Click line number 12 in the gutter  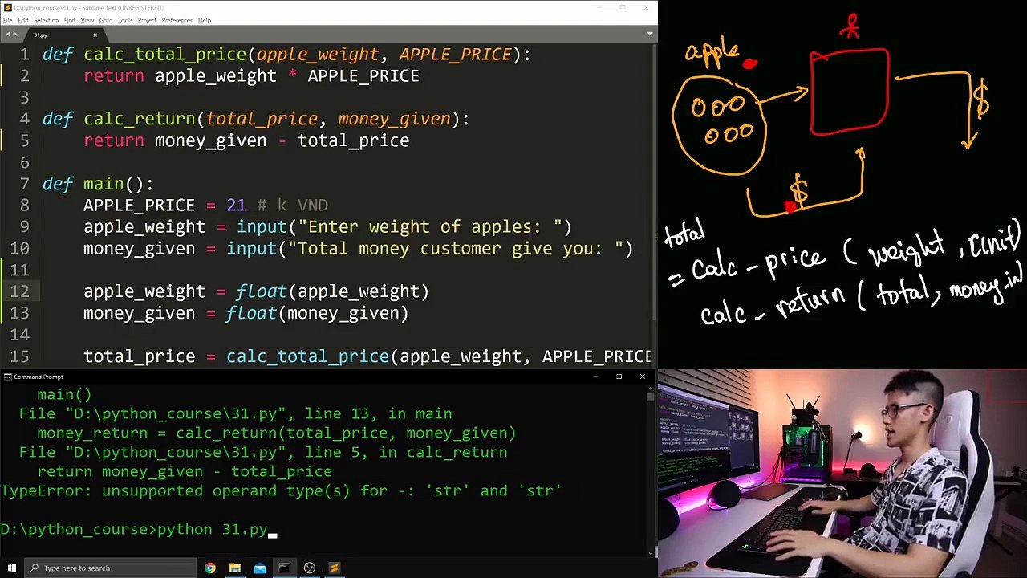[20, 291]
